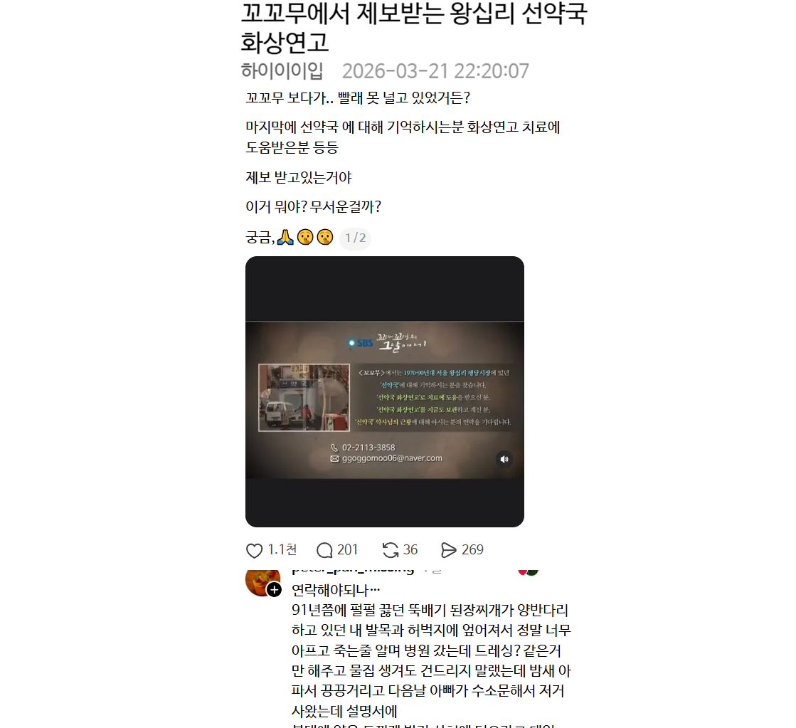796x728 pixels.
Task: Share post with paper plane icon
Action: [449, 550]
